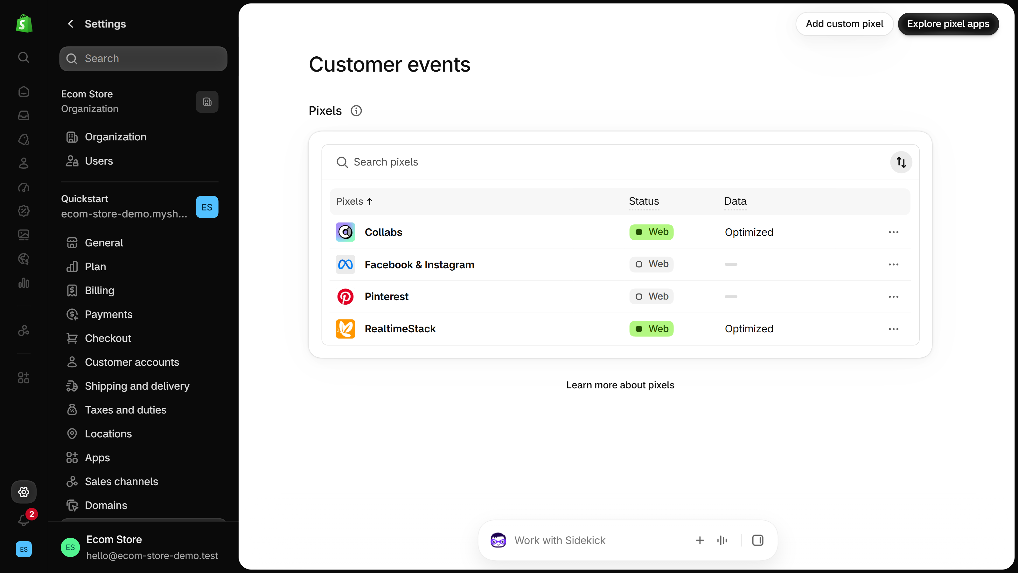Image resolution: width=1018 pixels, height=573 pixels.
Task: Click the Pinterest logo icon
Action: pyautogui.click(x=345, y=297)
